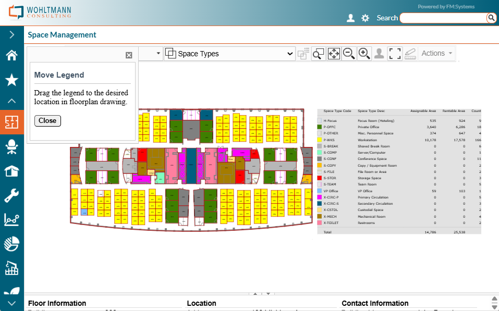Click the green P-OFFC legend swatch
Screen dimensions: 499x311
click(320, 127)
